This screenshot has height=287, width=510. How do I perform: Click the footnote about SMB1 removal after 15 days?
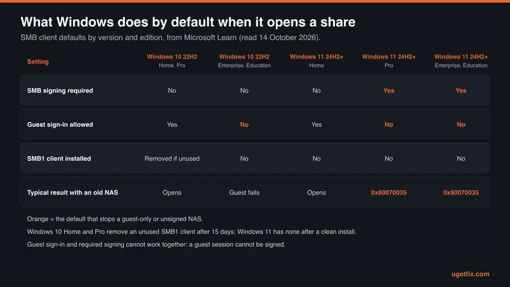coord(192,232)
